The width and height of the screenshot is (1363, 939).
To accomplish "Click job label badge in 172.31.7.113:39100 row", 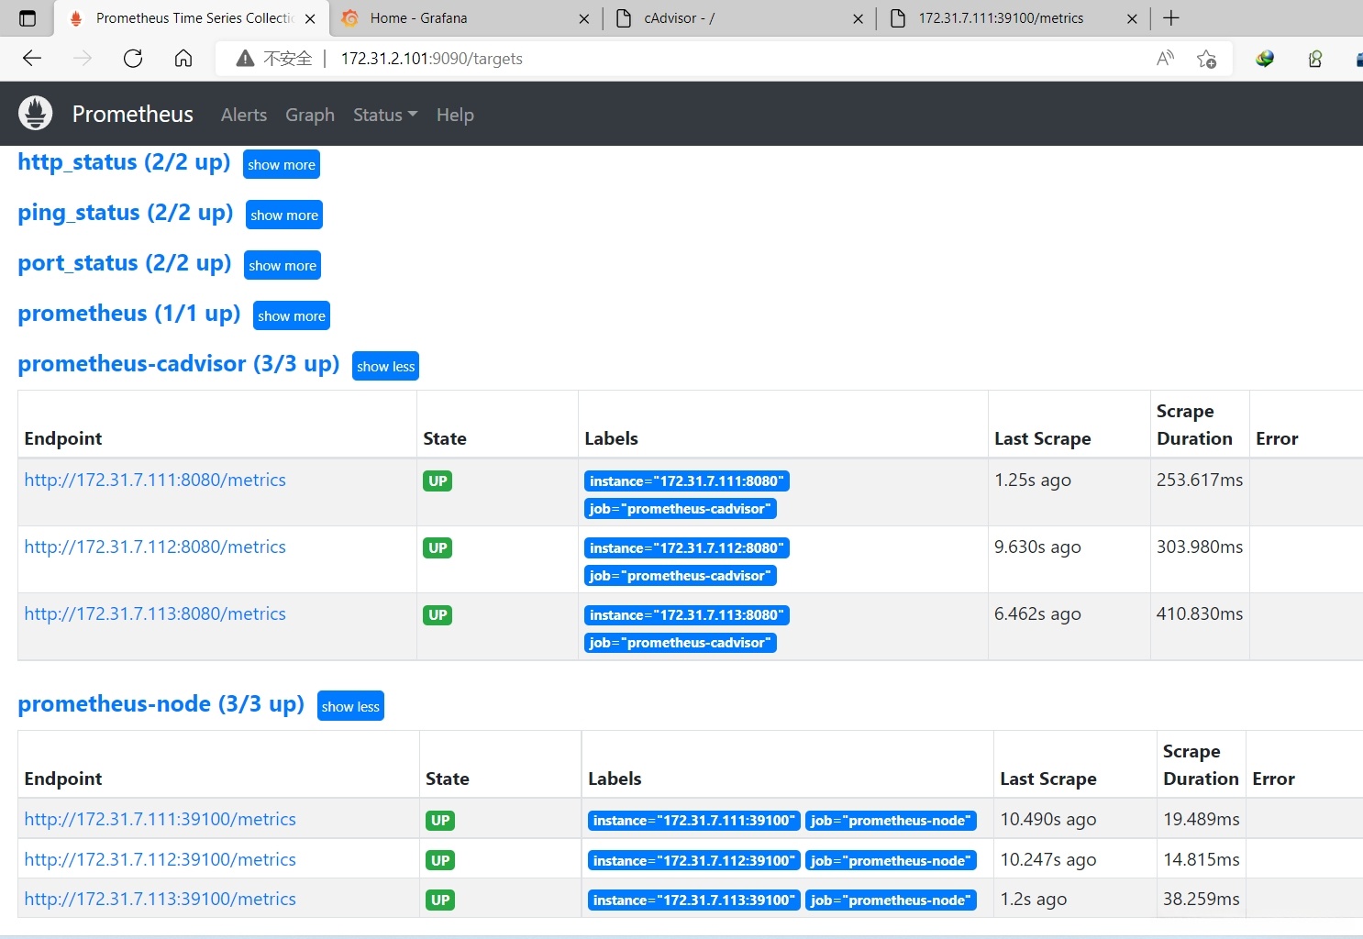I will 891,900.
